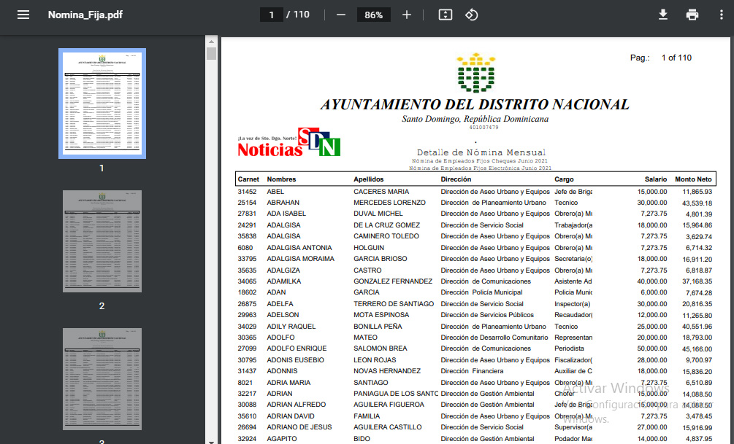Print the document

point(692,15)
